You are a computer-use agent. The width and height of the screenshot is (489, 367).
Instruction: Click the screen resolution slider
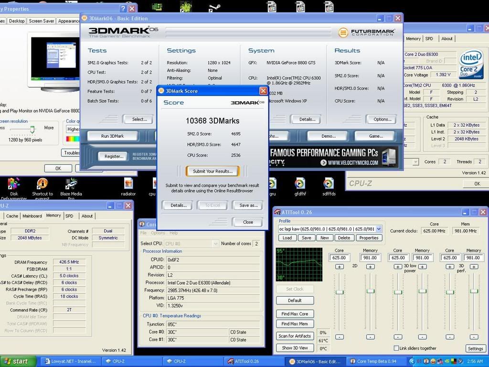[x=32, y=129]
